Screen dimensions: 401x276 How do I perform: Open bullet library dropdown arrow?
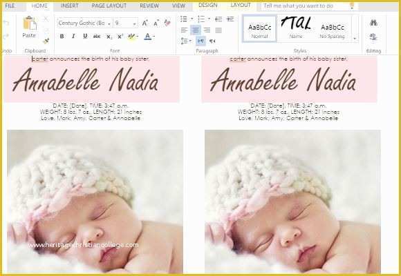click(x=192, y=19)
